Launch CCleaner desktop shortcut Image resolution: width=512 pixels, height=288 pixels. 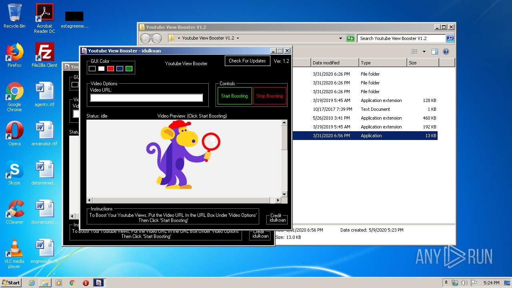(x=14, y=212)
